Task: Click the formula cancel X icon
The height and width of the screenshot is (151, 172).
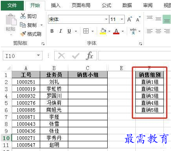Action: (x=62, y=56)
